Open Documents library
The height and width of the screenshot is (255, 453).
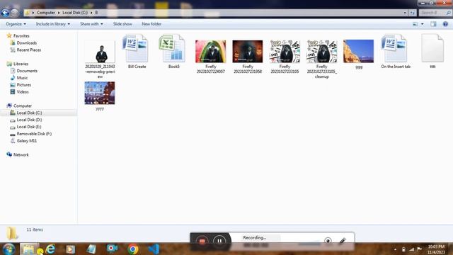tap(27, 71)
